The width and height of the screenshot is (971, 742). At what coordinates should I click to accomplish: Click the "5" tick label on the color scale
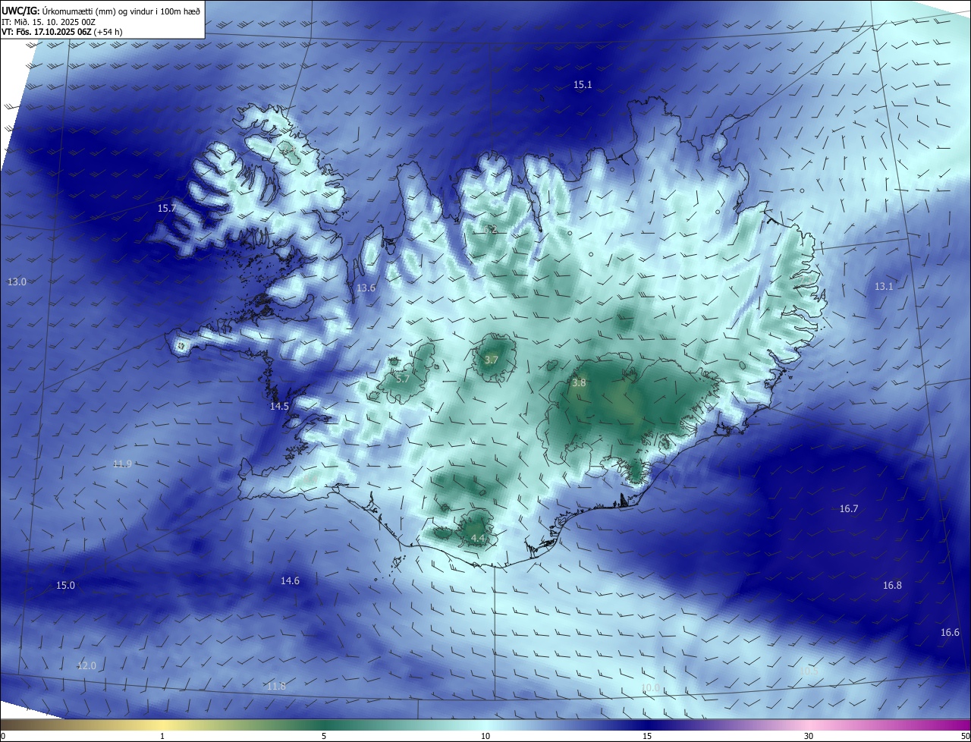[324, 736]
